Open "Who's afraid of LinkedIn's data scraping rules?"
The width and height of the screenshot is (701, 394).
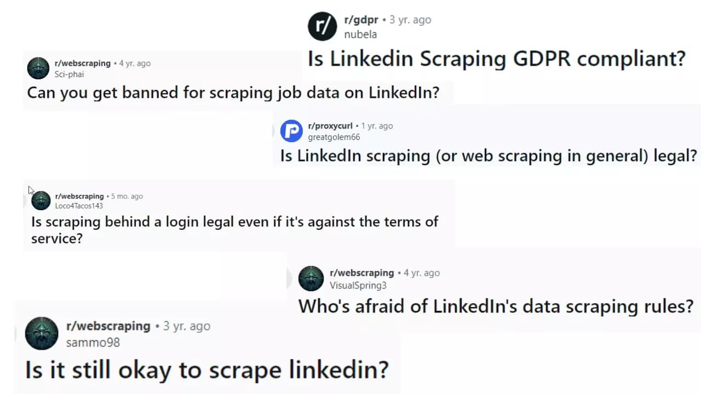(x=496, y=306)
